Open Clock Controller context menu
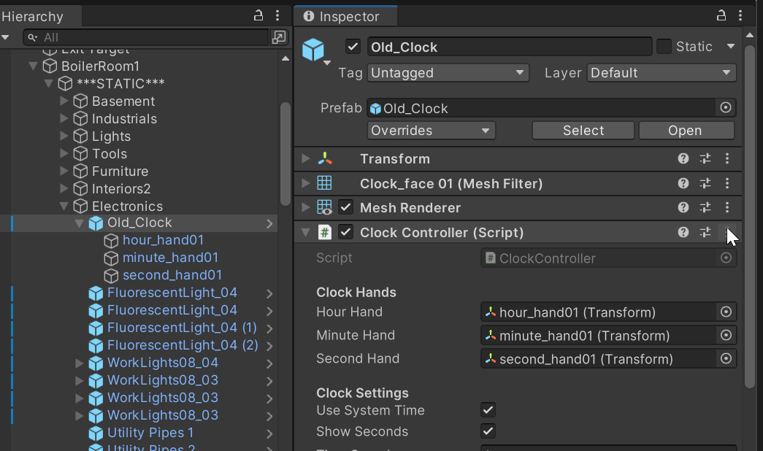The height and width of the screenshot is (451, 763). (x=727, y=233)
